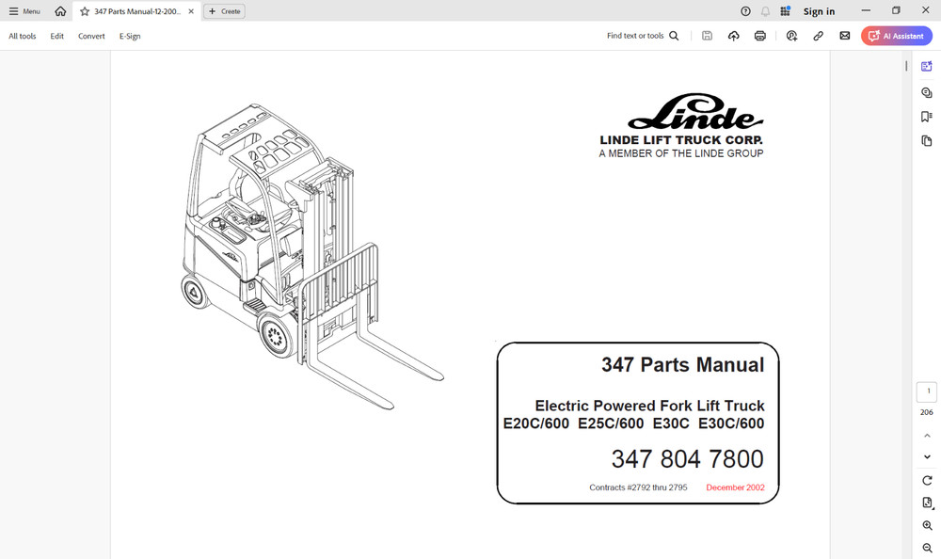This screenshot has width=941, height=559.
Task: Go to next page down arrow
Action: [x=927, y=457]
